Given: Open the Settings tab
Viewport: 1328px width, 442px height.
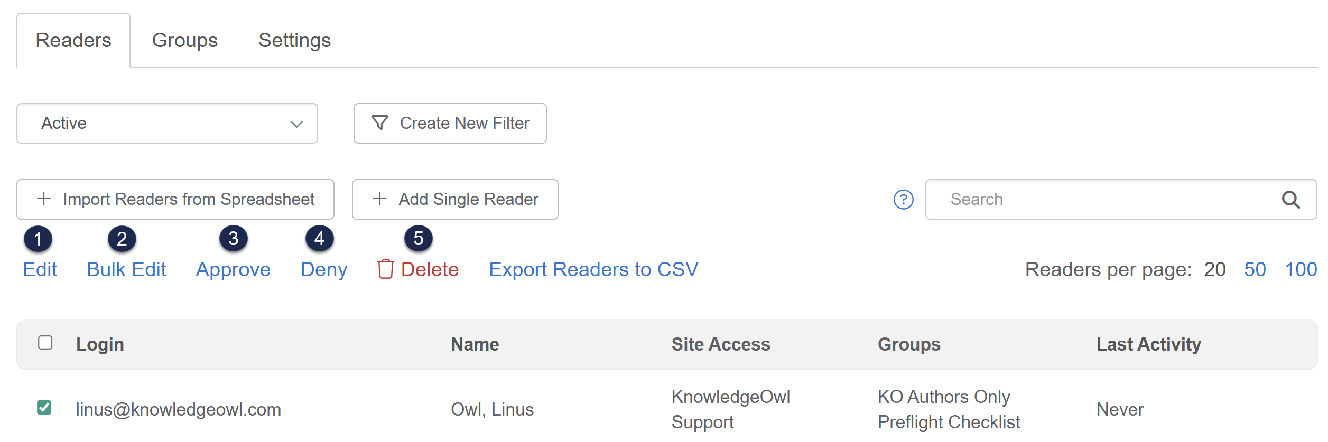Looking at the screenshot, I should [294, 41].
